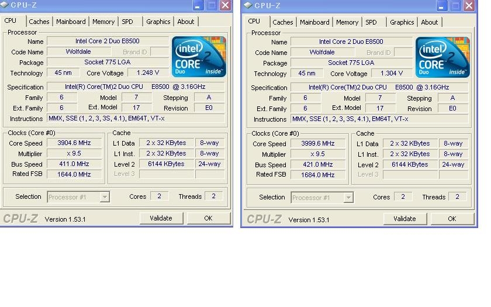This screenshot has height=307, width=491.
Task: Click Level 2 24-way value in left window
Action: (x=209, y=164)
